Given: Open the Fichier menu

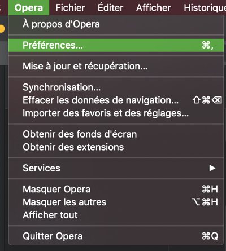Looking at the screenshot, I should (x=70, y=8).
